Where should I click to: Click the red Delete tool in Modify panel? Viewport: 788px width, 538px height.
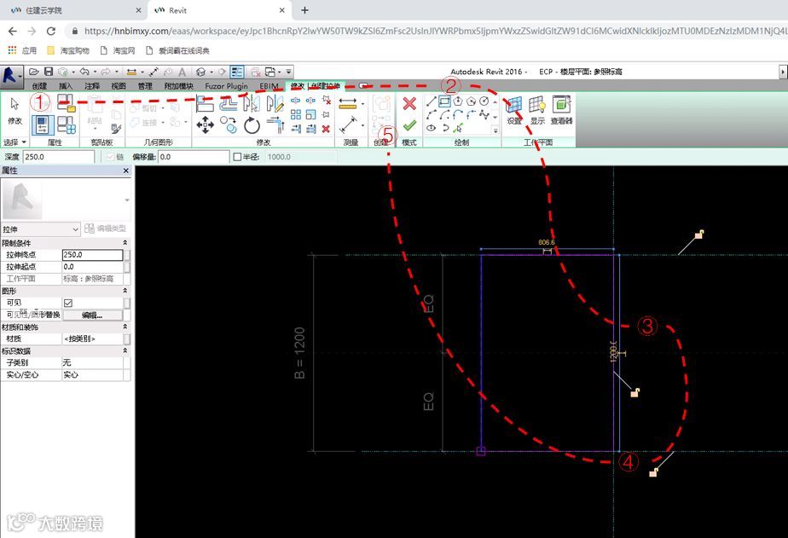(326, 129)
